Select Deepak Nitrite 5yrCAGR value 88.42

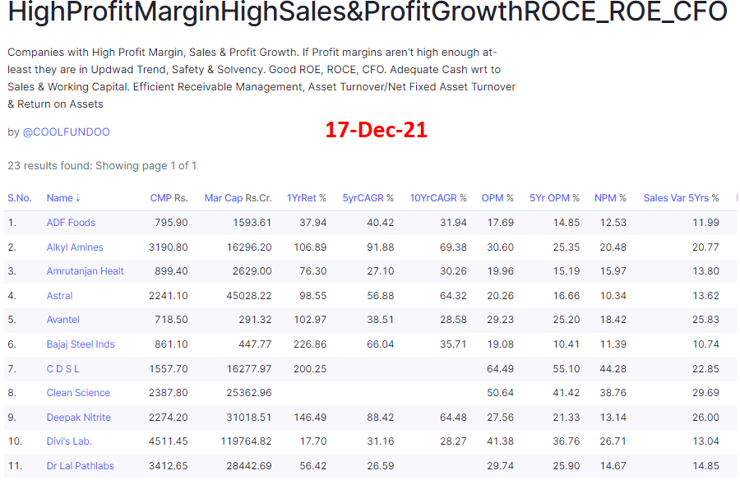pos(381,418)
